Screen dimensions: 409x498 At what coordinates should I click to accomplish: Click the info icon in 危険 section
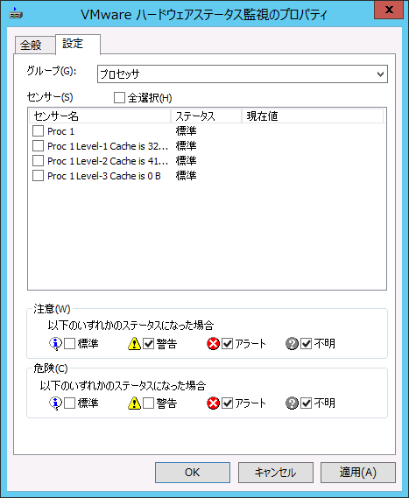(56, 403)
